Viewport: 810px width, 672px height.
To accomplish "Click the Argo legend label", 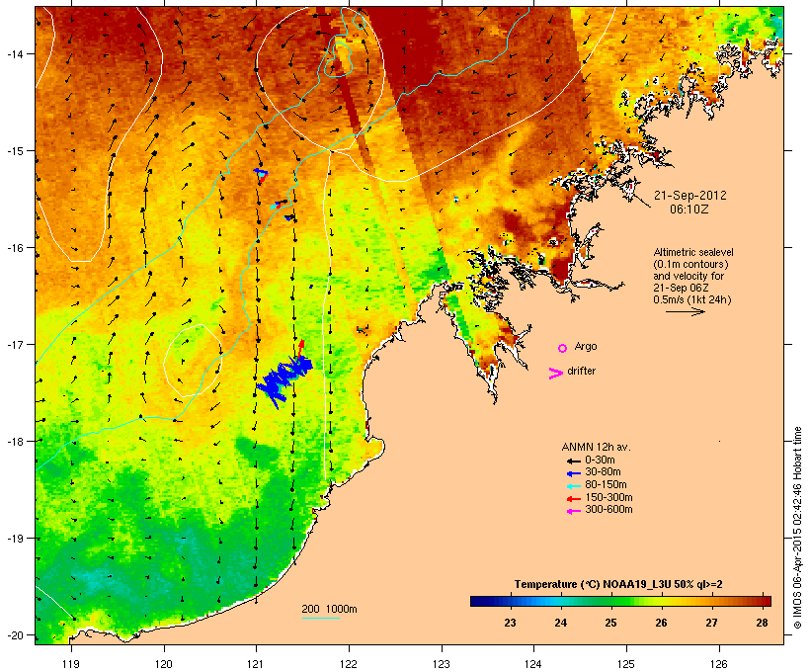I will tap(586, 347).
